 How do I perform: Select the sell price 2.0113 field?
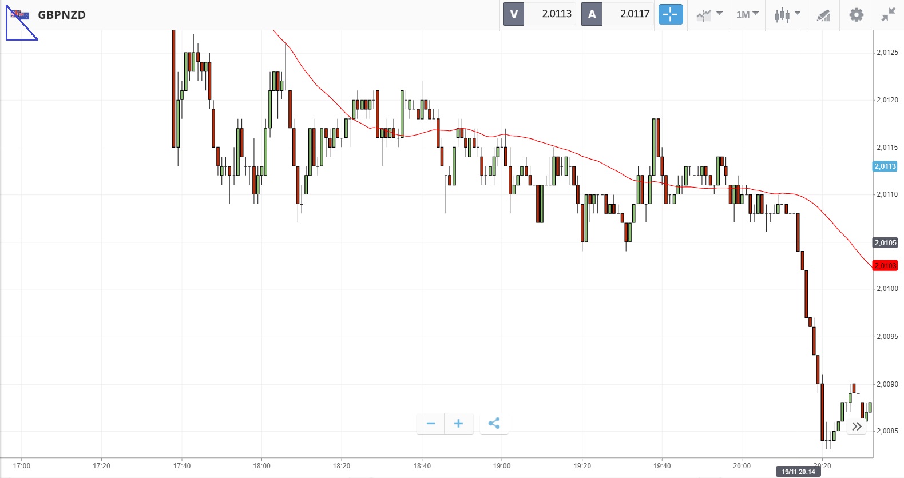coord(556,14)
